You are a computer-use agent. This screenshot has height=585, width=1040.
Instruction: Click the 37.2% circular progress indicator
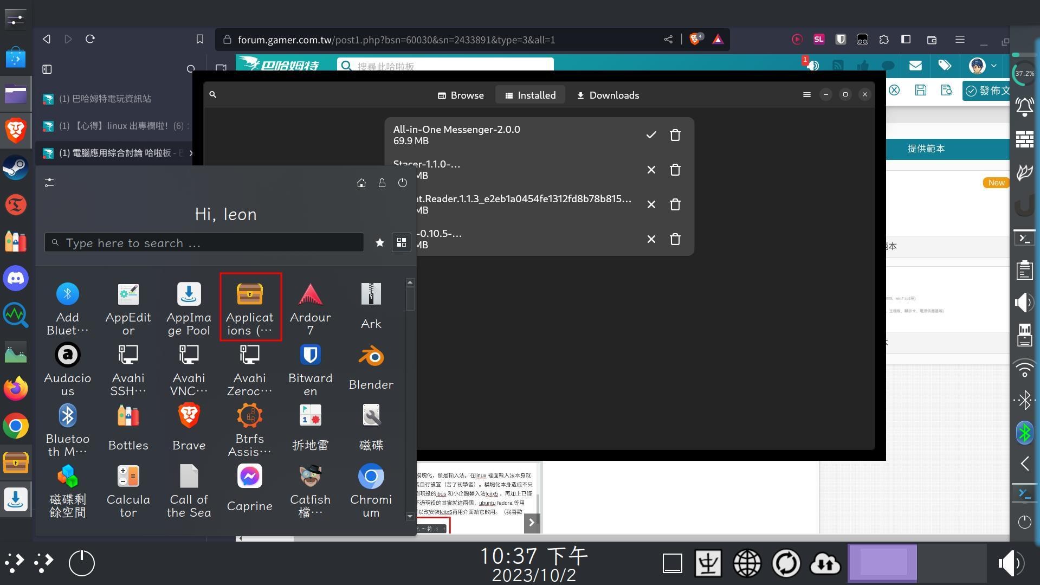click(x=1023, y=73)
